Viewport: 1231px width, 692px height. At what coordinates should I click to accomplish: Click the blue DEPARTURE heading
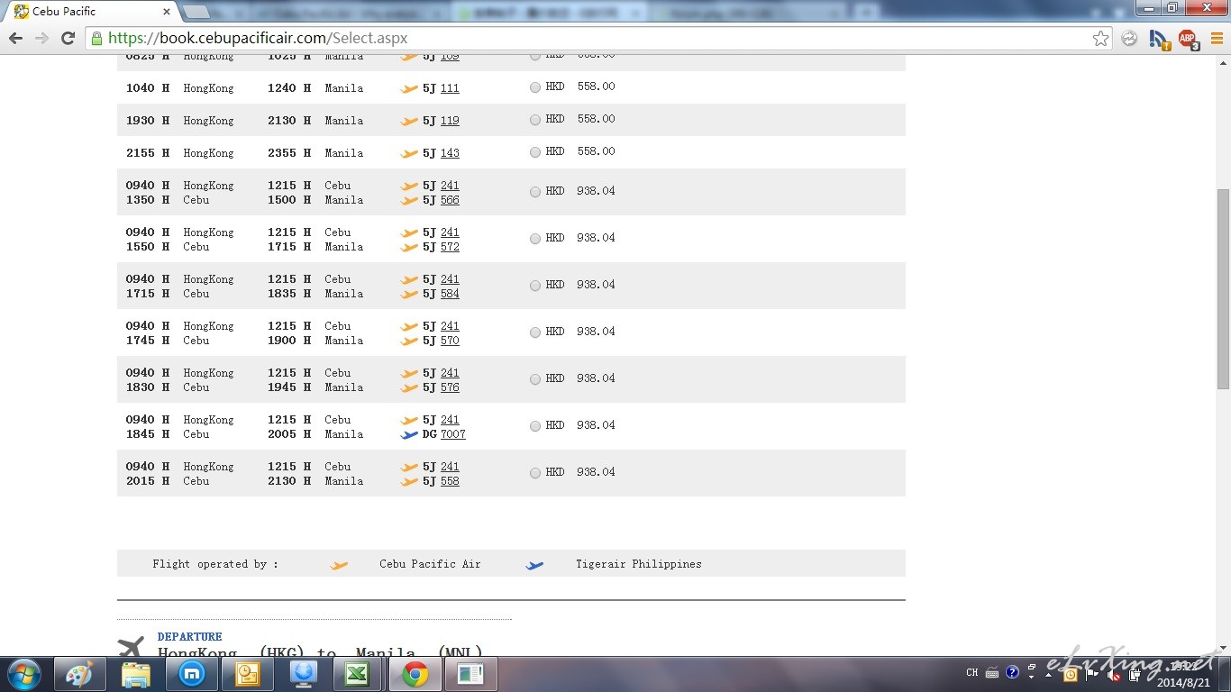[189, 636]
